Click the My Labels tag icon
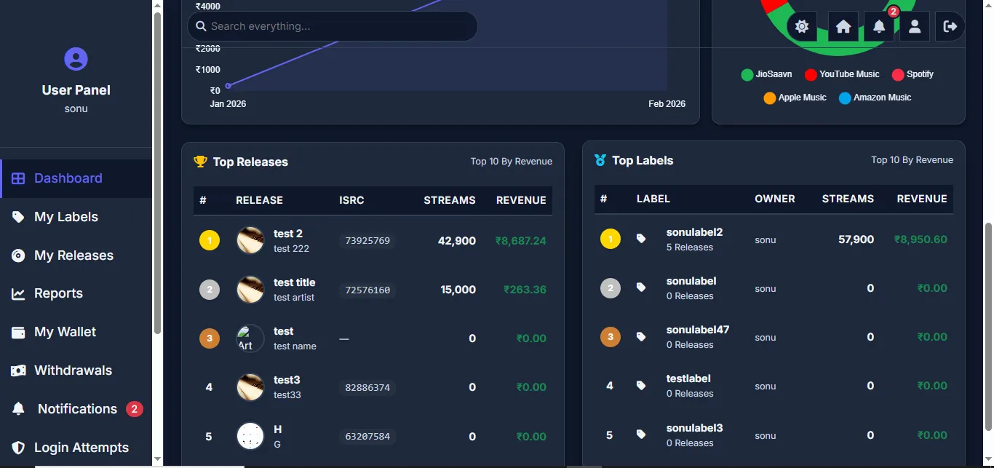The image size is (994, 468). 18,217
